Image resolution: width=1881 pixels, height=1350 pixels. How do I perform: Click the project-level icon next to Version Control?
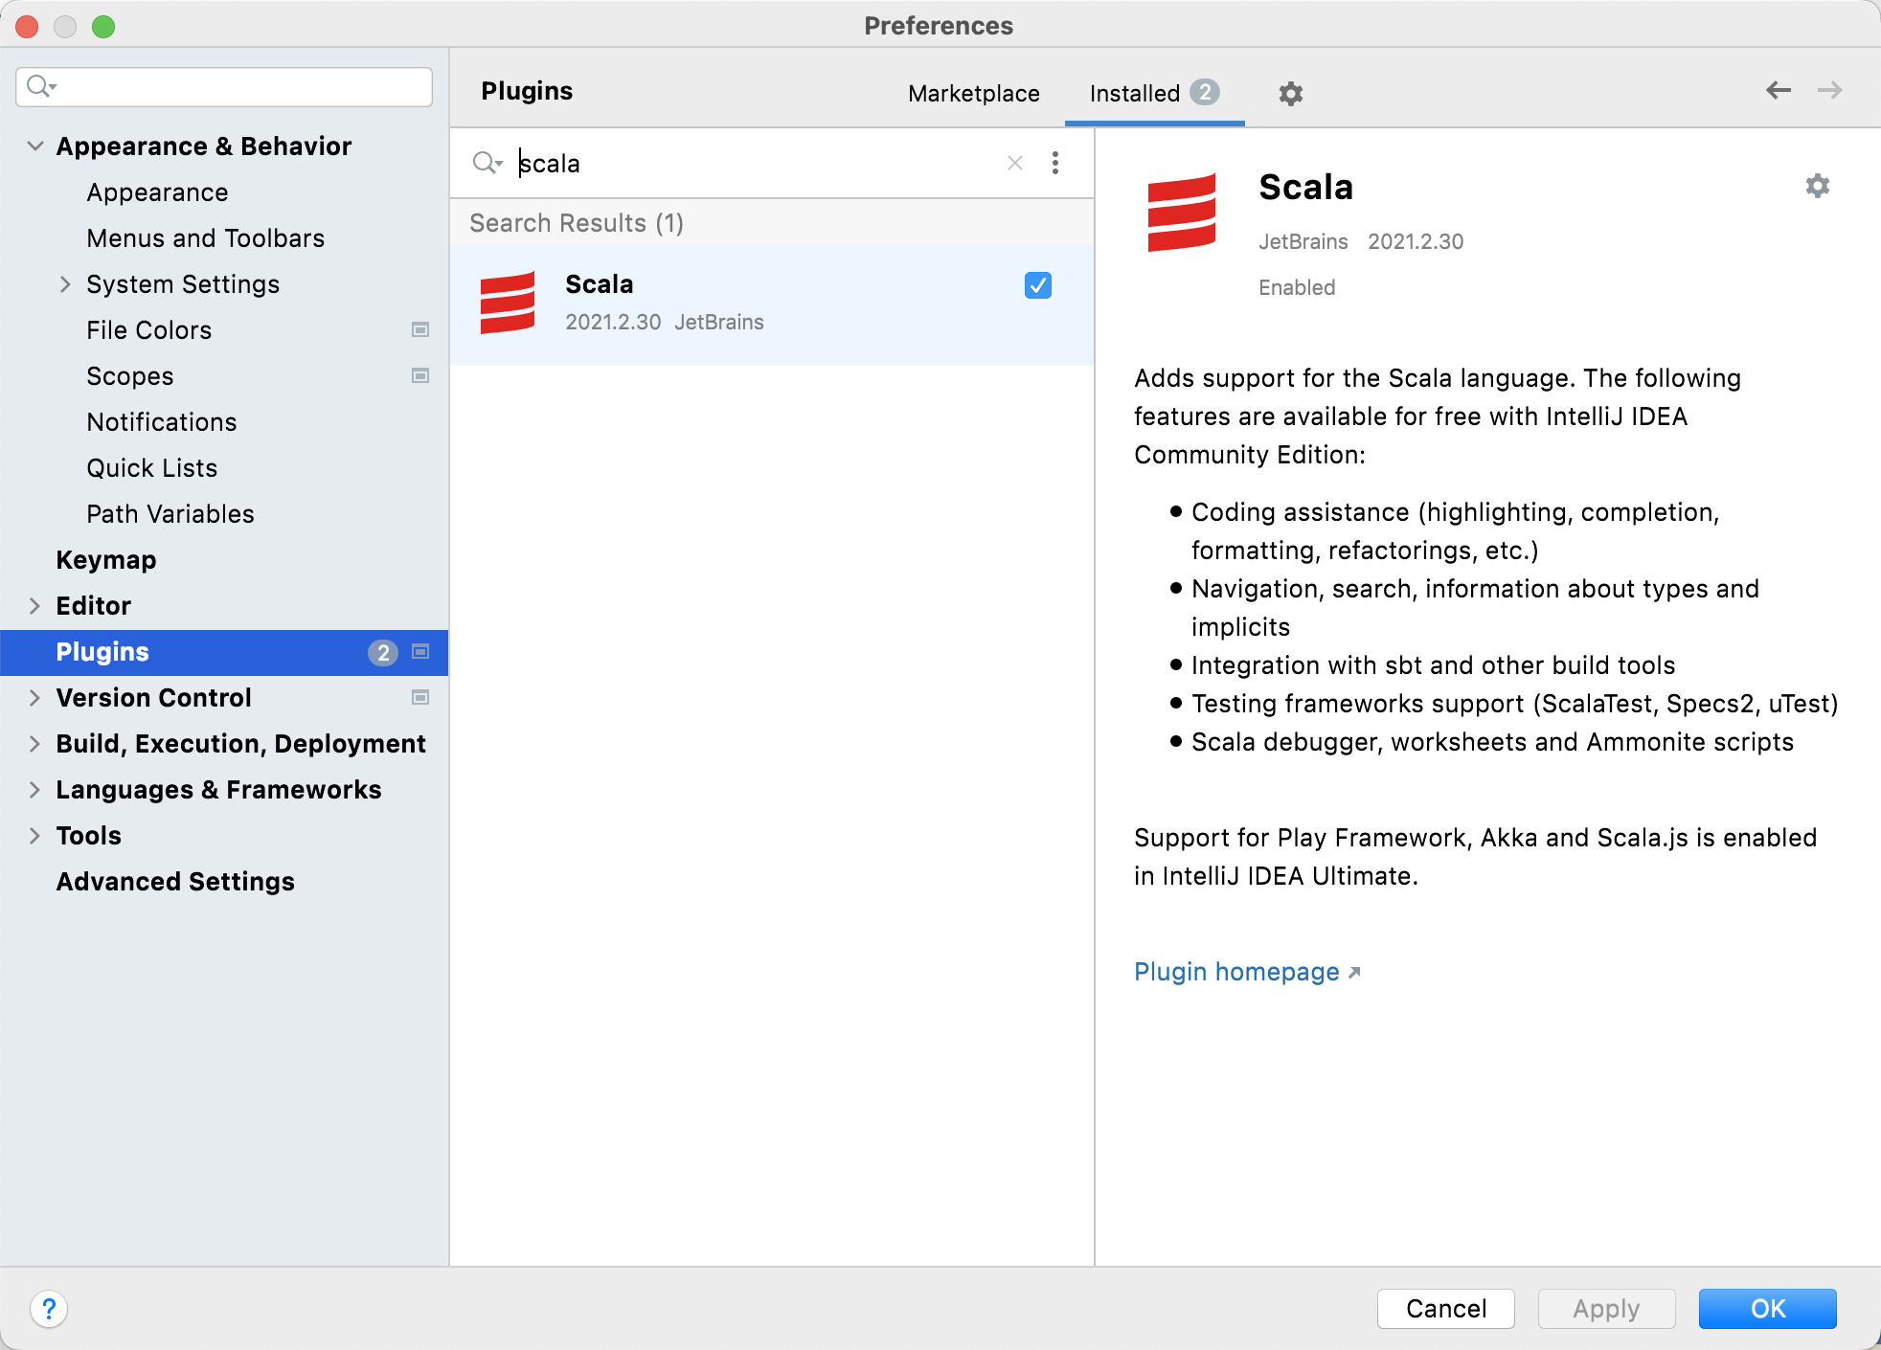pos(420,697)
